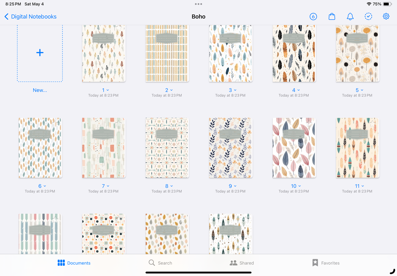
Task: Expand the options chevron for notebook 5
Action: (x=362, y=90)
